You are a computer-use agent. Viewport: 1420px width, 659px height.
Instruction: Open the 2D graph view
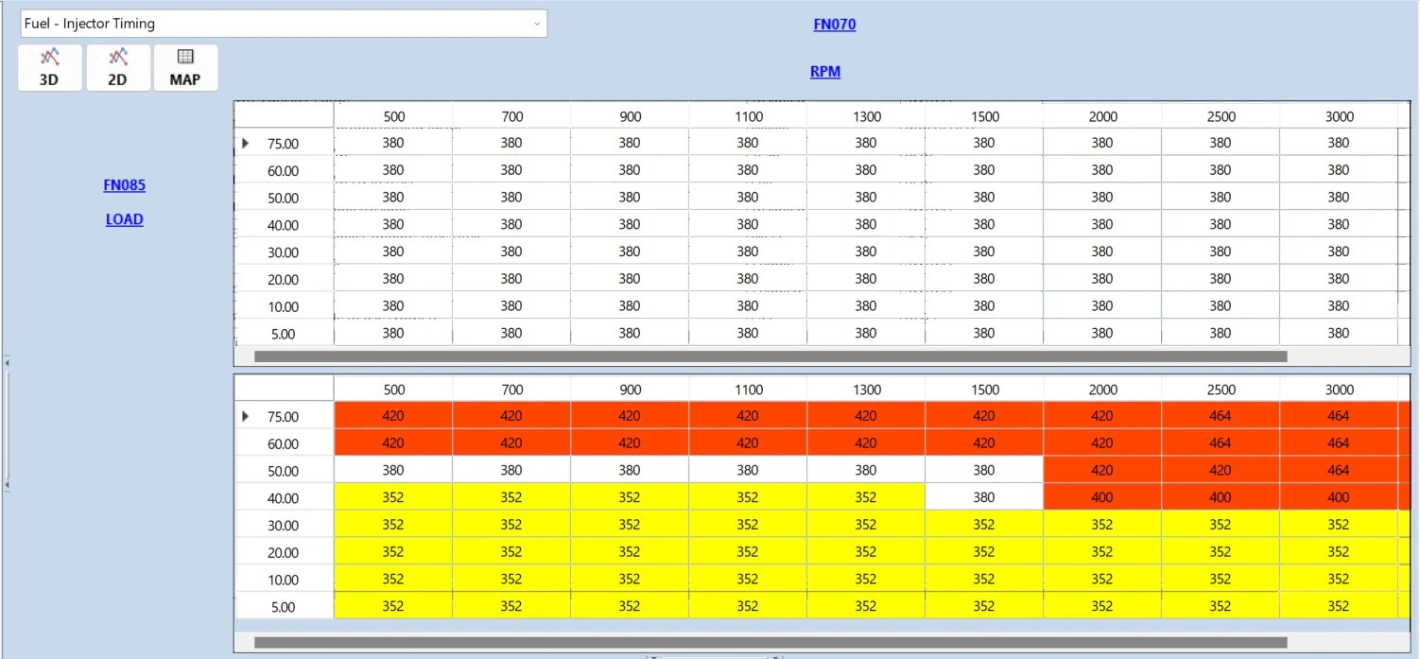[x=117, y=68]
